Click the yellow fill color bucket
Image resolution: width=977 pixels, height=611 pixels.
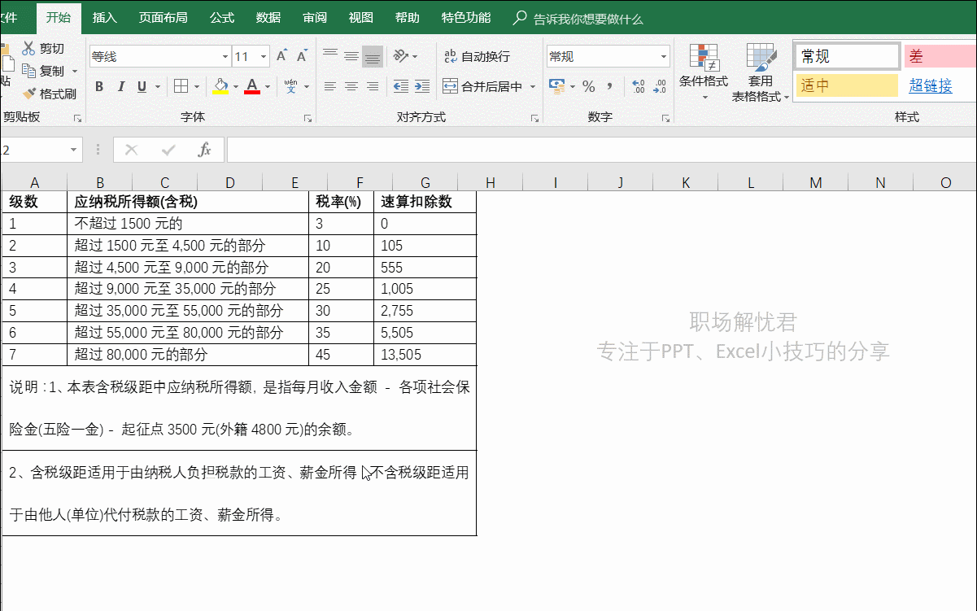(x=220, y=86)
